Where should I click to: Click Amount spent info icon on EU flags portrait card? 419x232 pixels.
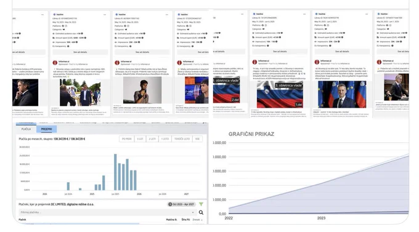[343, 38]
